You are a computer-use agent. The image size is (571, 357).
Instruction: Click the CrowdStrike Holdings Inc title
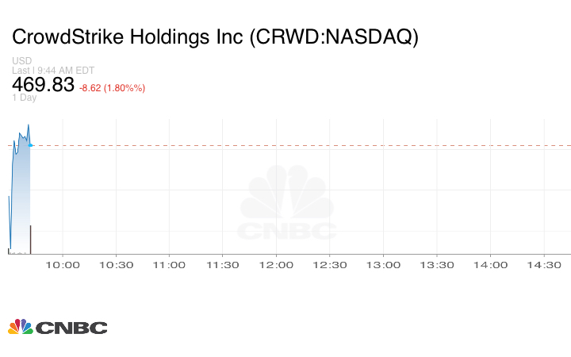[215, 37]
